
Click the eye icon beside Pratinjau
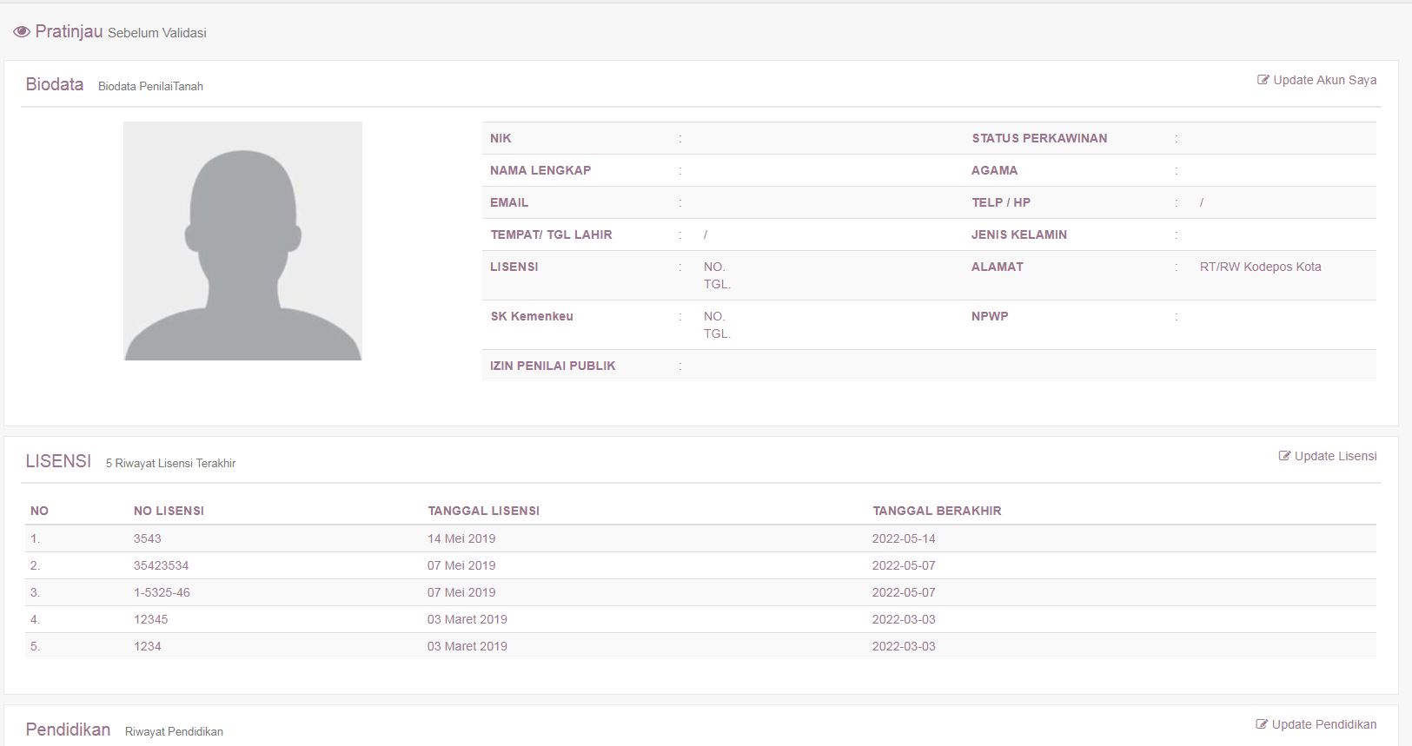pos(22,32)
